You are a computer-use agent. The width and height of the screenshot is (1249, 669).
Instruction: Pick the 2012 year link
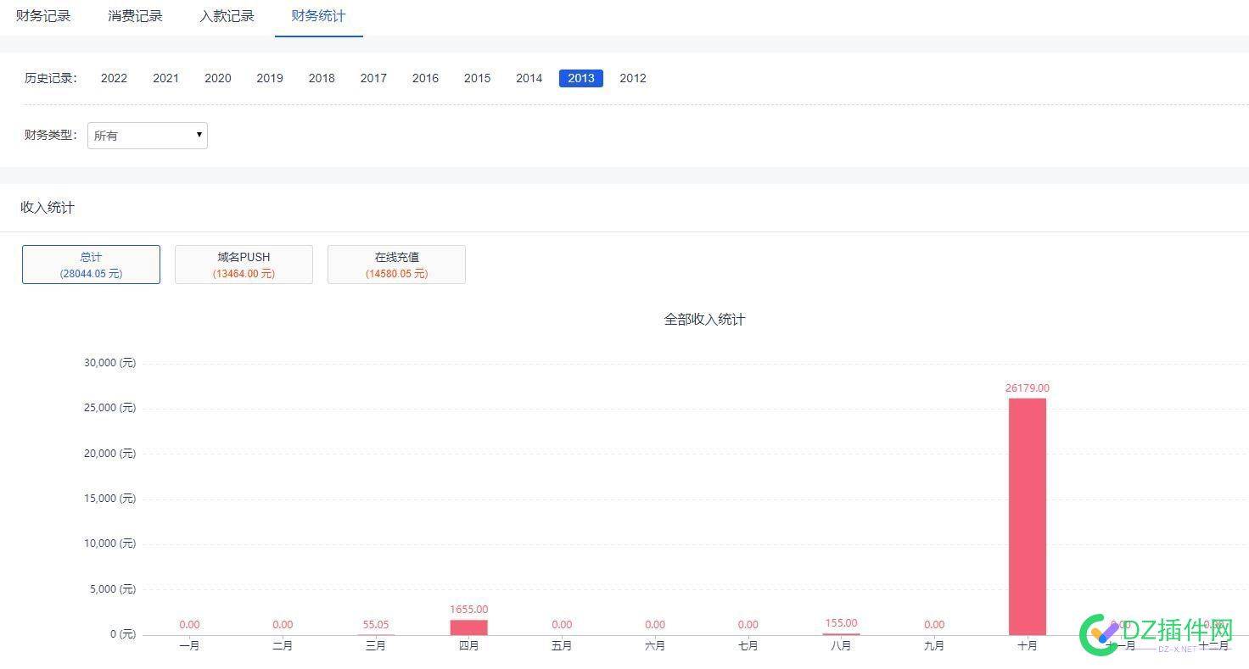tap(633, 78)
